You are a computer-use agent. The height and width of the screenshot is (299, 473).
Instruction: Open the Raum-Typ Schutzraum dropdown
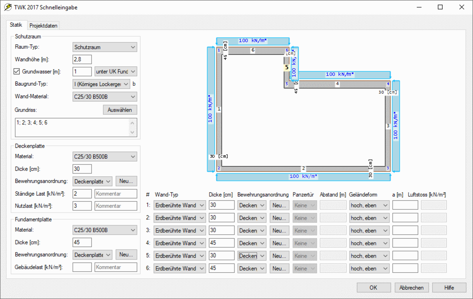tap(104, 47)
